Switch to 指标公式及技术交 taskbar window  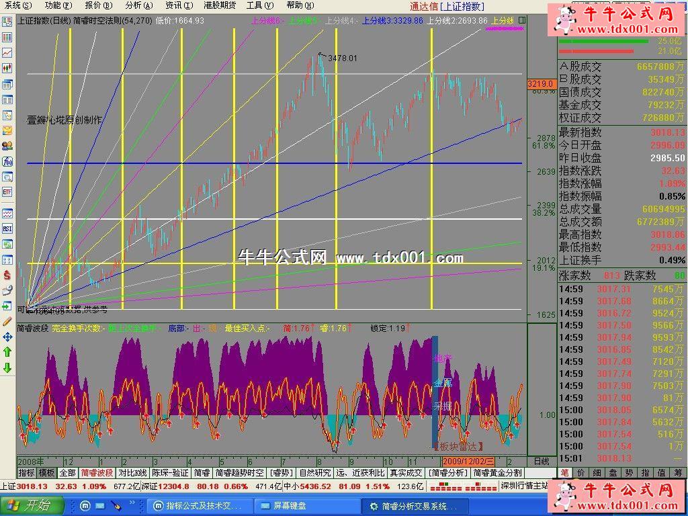click(200, 506)
